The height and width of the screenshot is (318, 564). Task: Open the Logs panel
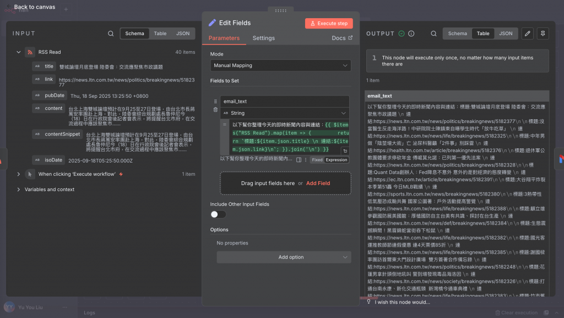tap(90, 313)
